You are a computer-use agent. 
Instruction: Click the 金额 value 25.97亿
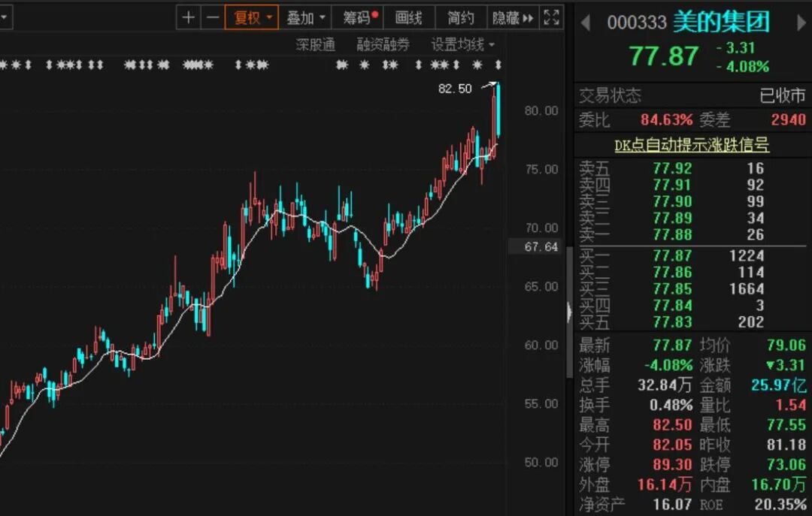pyautogui.click(x=778, y=385)
